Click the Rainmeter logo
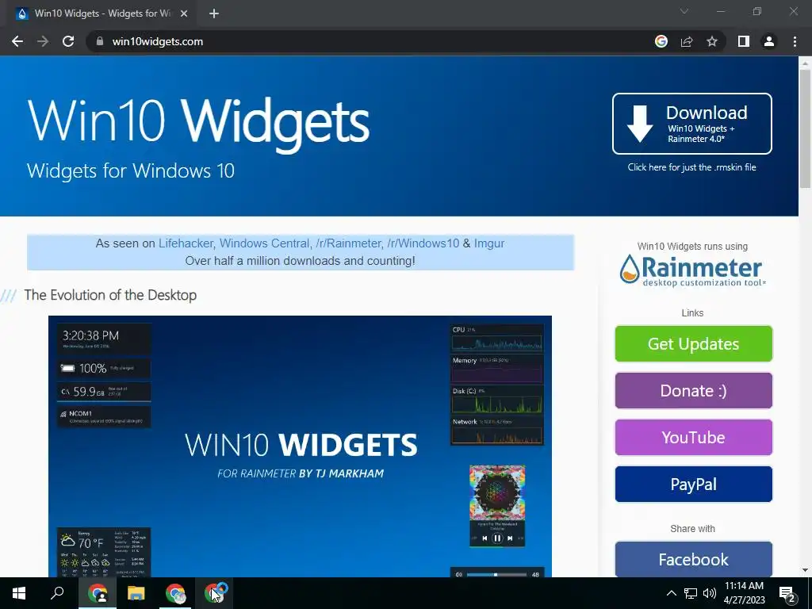 (692, 270)
